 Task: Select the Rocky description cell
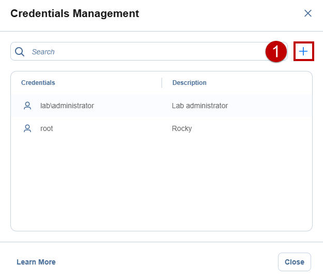pos(182,128)
